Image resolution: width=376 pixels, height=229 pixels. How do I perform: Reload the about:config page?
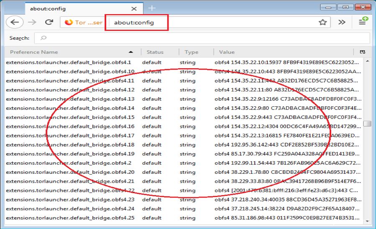coord(49,22)
